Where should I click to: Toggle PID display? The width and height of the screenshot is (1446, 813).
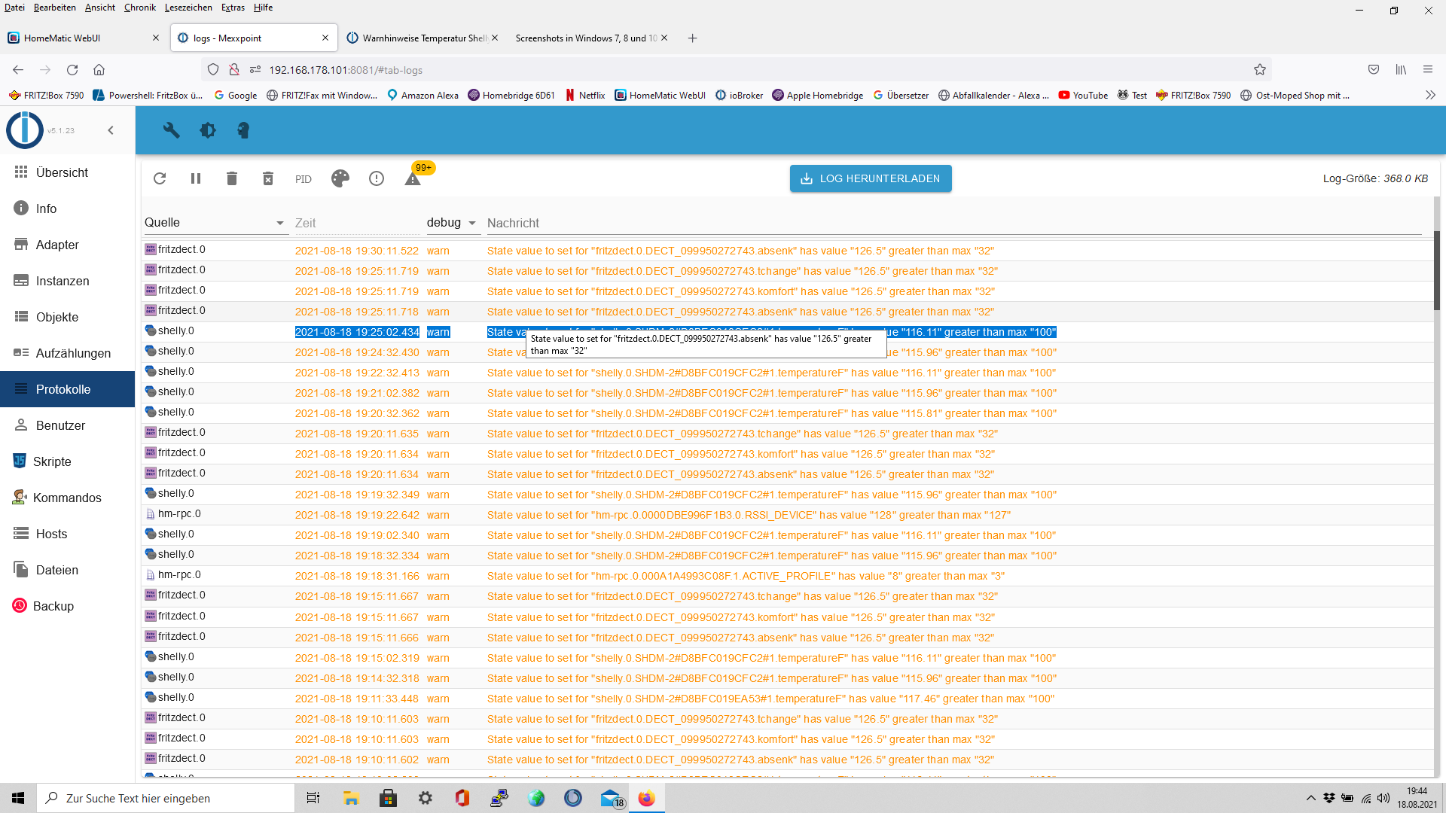[304, 179]
